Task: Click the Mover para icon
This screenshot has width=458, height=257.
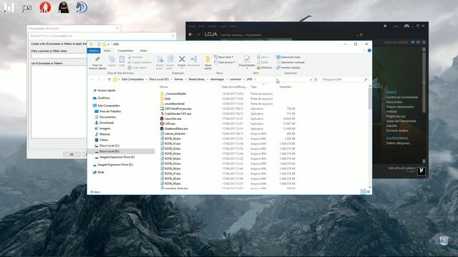Action: point(160,59)
